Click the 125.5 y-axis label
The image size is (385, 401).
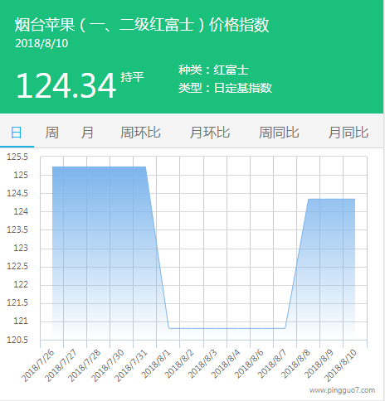tap(17, 157)
